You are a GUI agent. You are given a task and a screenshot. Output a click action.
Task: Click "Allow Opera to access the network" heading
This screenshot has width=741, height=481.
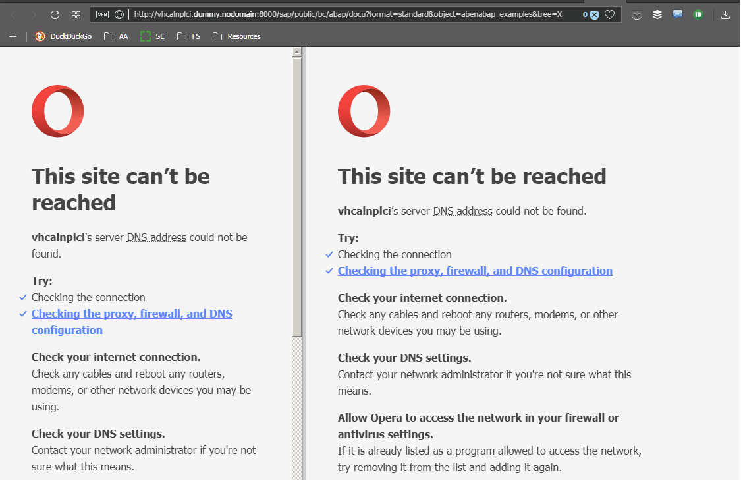coord(478,426)
